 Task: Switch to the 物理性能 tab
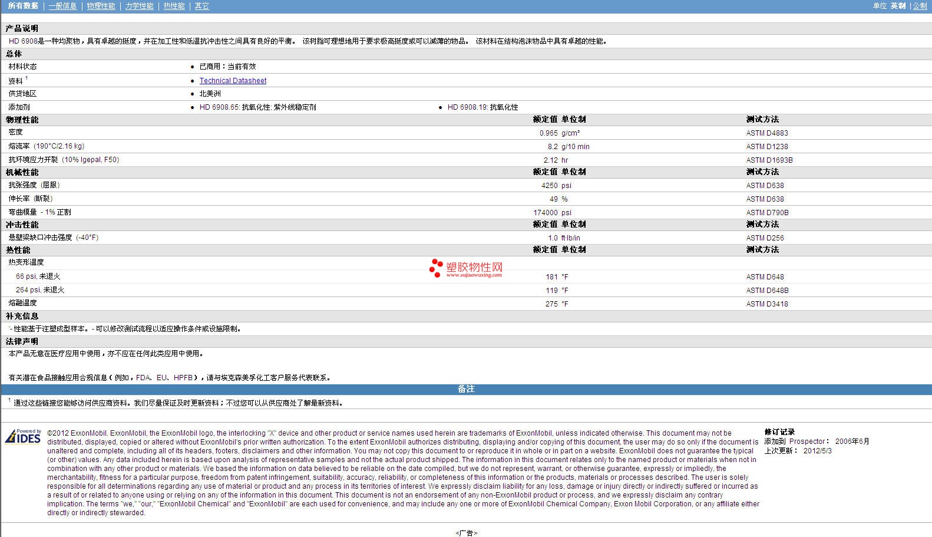tap(101, 6)
